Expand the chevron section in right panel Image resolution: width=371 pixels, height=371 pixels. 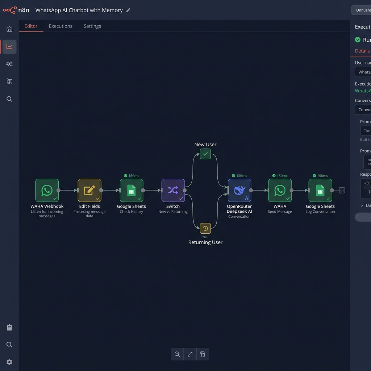point(362,205)
